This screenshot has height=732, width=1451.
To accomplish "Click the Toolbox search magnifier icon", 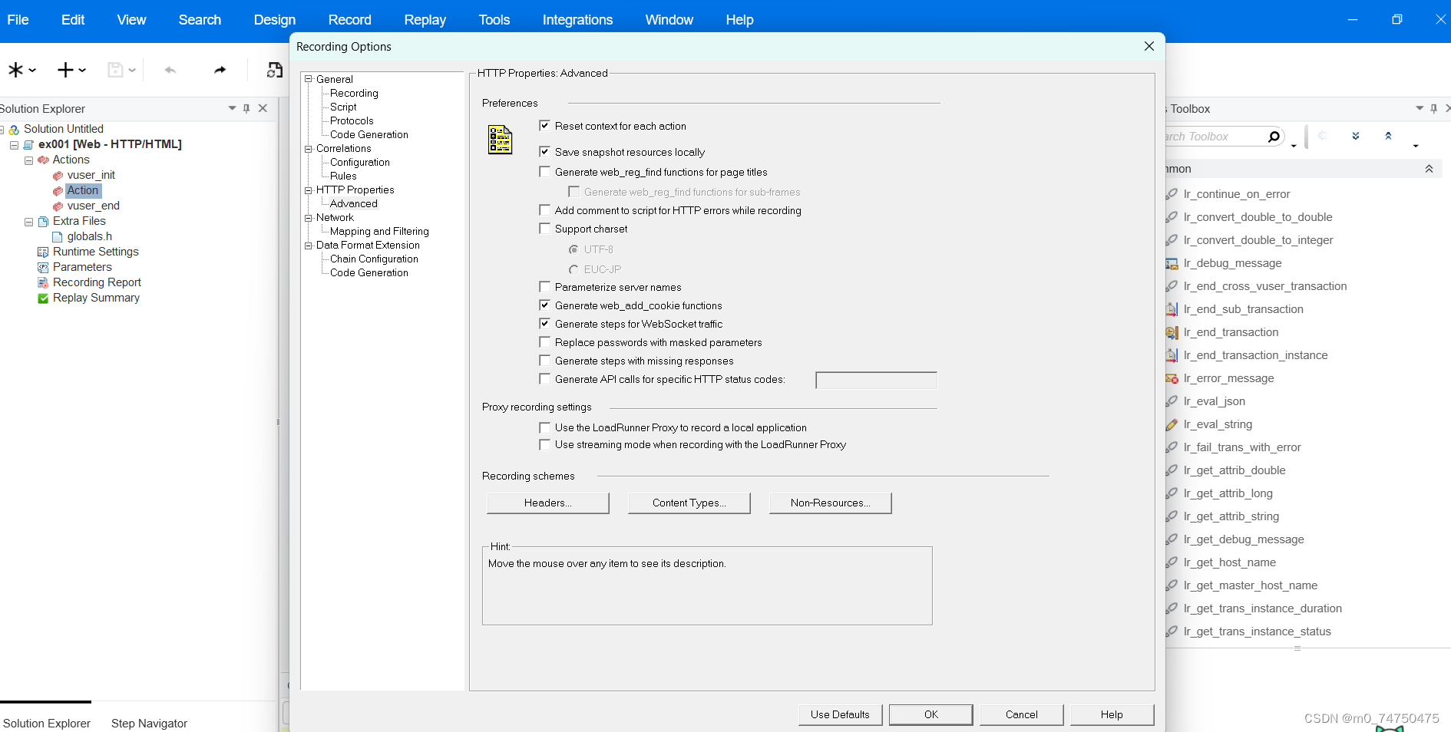I will point(1274,136).
